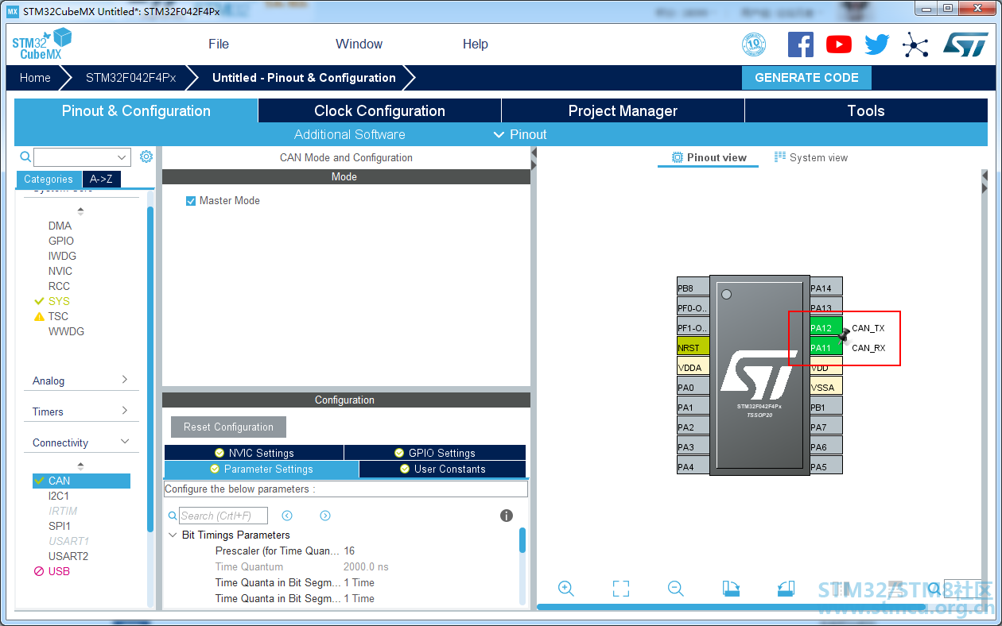Click the GENERATE CODE button
The image size is (1002, 626).
(806, 78)
